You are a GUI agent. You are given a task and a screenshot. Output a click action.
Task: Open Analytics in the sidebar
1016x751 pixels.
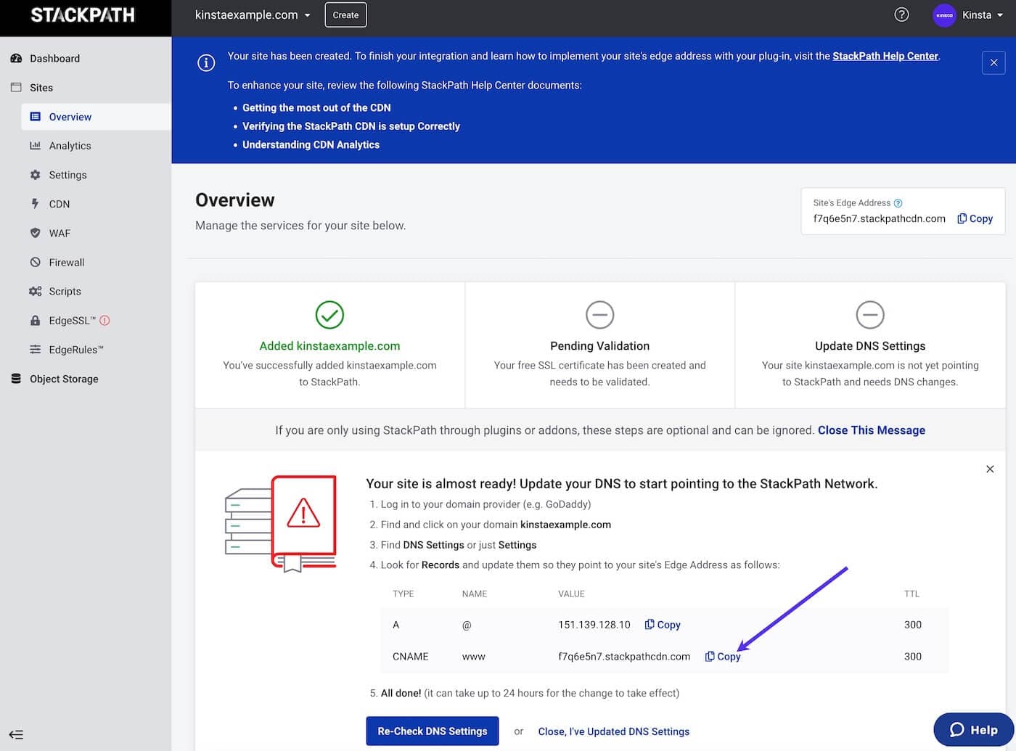click(70, 146)
